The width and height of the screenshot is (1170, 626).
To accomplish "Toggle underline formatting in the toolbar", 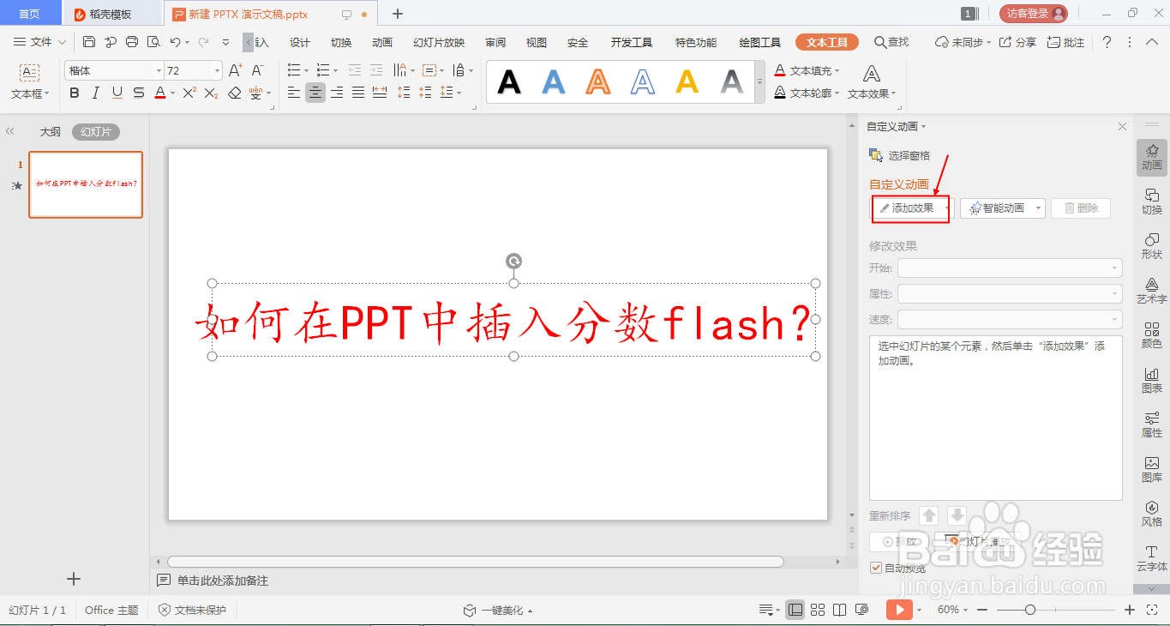I will (x=118, y=93).
